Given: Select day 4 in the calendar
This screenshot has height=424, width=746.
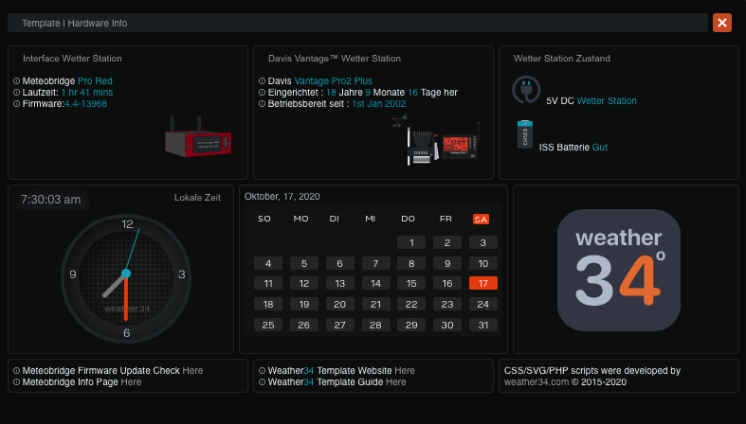Looking at the screenshot, I should point(268,263).
